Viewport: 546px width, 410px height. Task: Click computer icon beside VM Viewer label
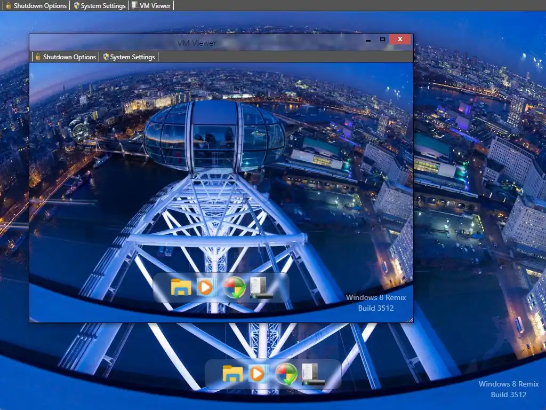click(x=135, y=5)
